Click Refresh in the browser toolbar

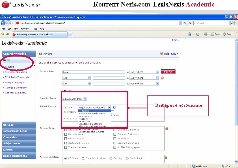[185, 23]
